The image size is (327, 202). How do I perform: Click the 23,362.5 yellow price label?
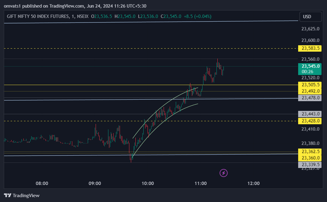[310, 152]
